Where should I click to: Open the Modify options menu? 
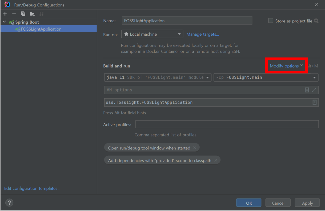point(286,66)
